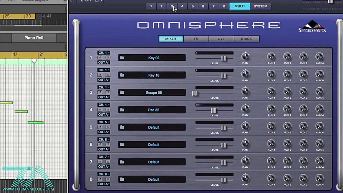
Task: Open the SYSTEM page
Action: click(260, 6)
